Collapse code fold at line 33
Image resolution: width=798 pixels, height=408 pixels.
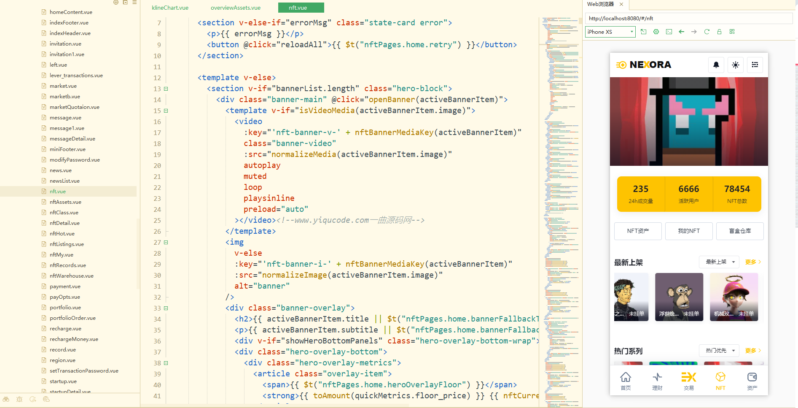tap(166, 308)
